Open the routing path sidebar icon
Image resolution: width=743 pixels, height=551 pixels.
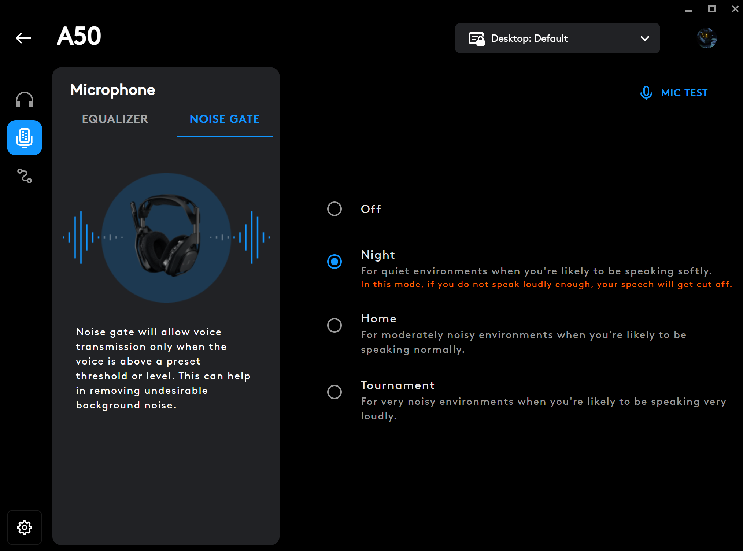coord(25,176)
